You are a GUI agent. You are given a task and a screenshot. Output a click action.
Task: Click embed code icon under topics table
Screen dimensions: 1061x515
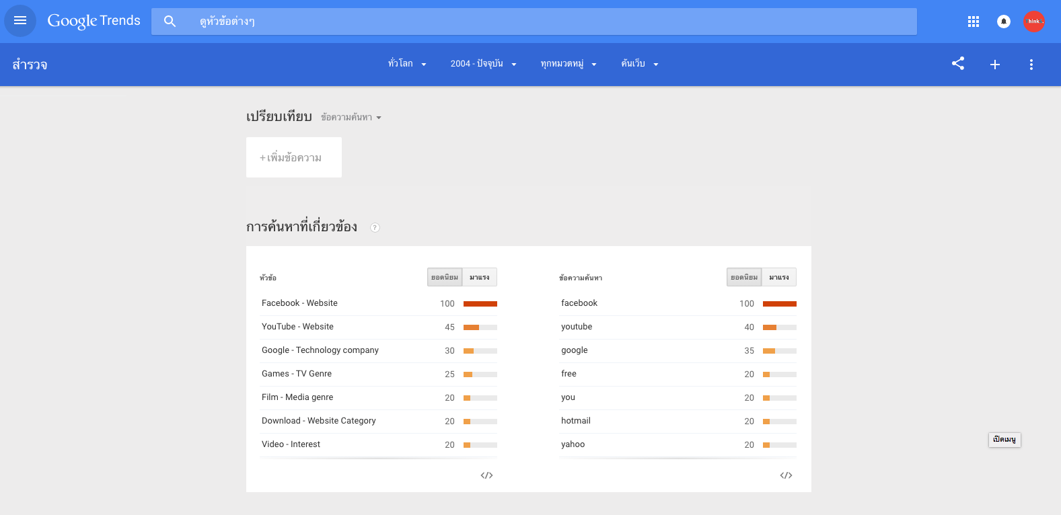486,475
